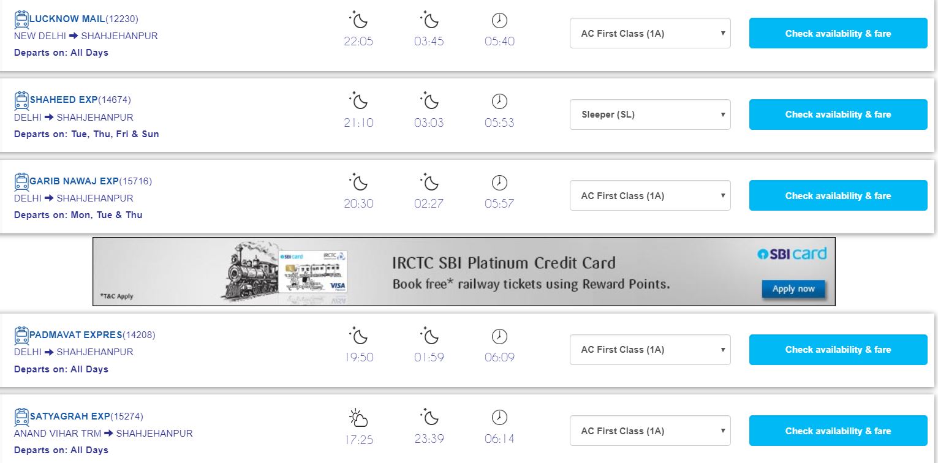Click the train icon beside PADMAVAT EXPRES
Viewport: 938px width, 463px height.
point(21,336)
